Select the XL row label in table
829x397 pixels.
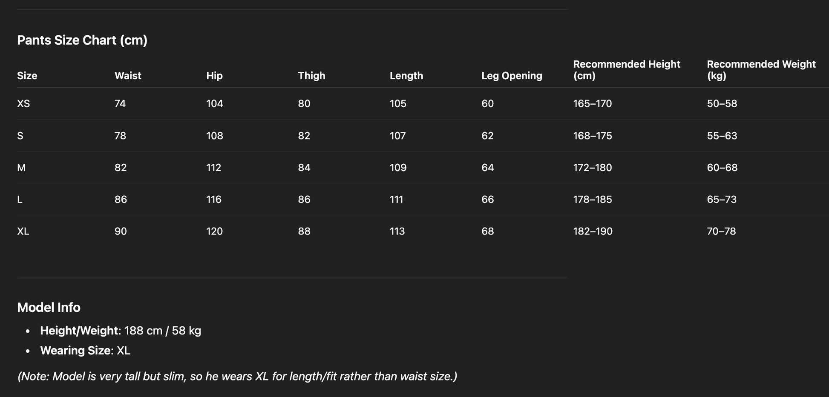pyautogui.click(x=23, y=231)
